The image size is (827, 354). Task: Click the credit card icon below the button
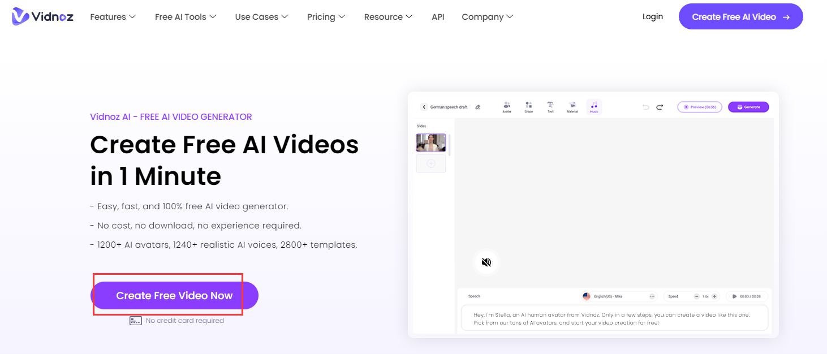click(x=135, y=321)
